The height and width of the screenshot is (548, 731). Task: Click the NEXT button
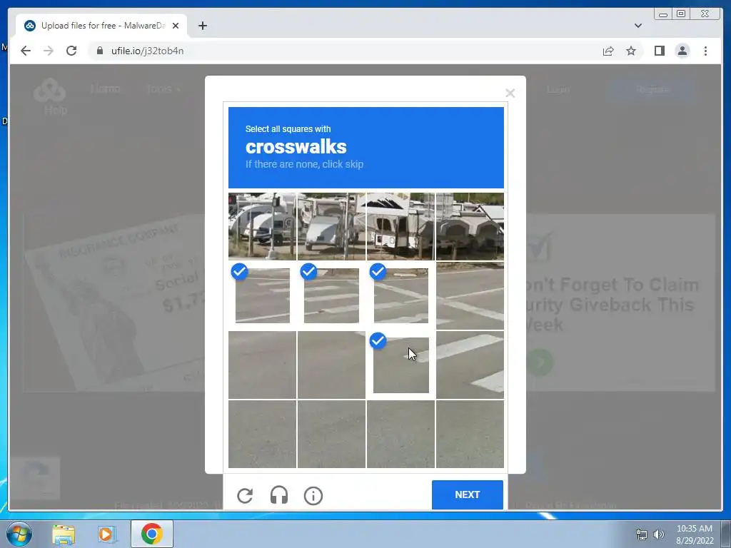pyautogui.click(x=467, y=494)
